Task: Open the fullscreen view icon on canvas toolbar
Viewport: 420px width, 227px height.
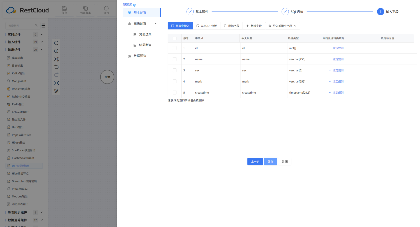Action: (x=56, y=83)
